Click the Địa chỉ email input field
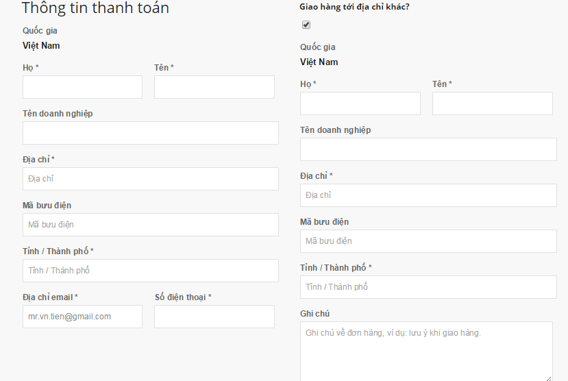The width and height of the screenshot is (568, 381). [82, 317]
